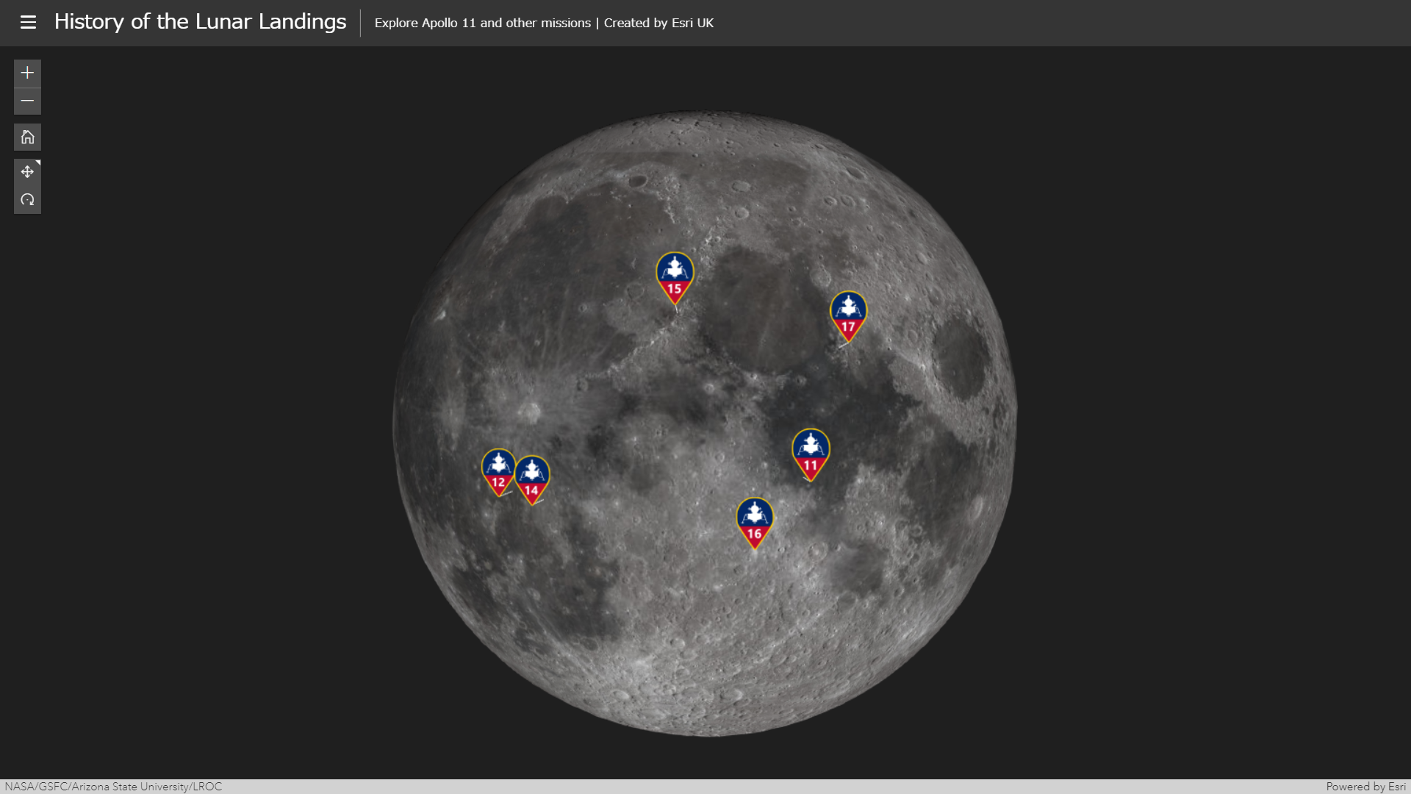Click the small triangle on the pan tool
This screenshot has width=1411, height=794.
(x=37, y=162)
